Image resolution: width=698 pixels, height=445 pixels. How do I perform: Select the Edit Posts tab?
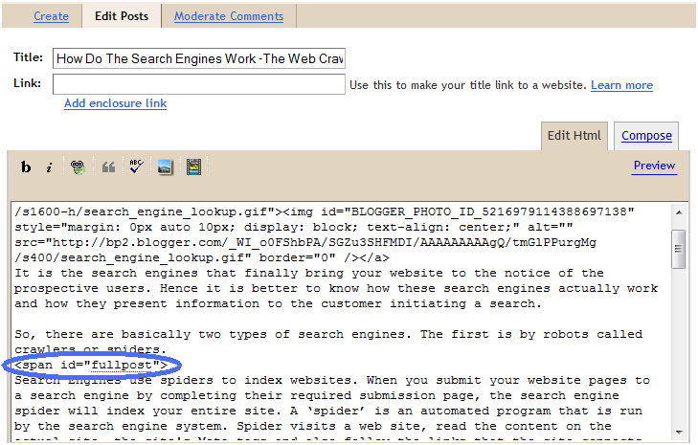(122, 16)
